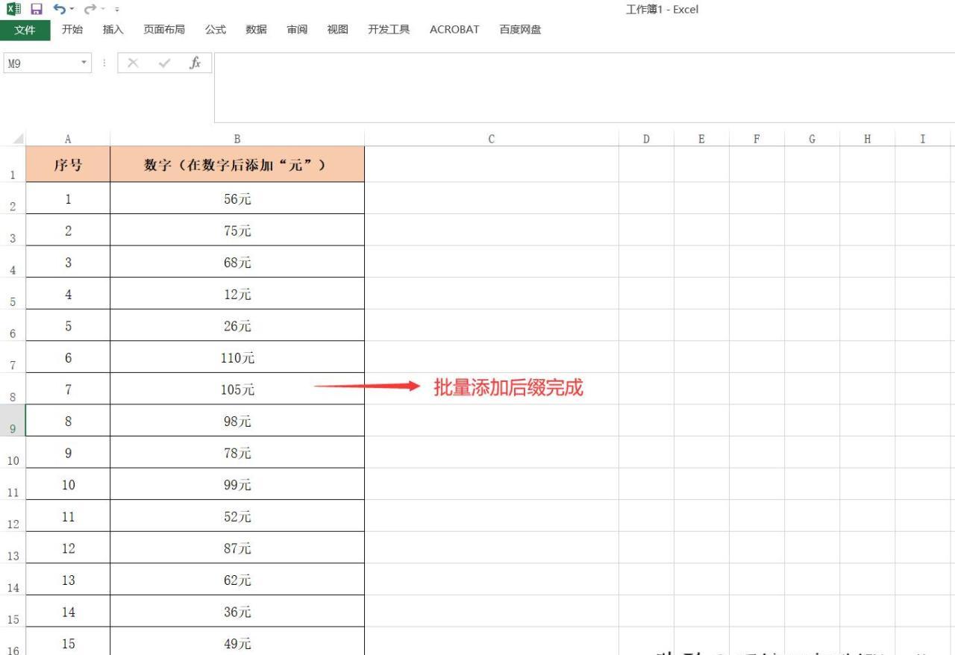This screenshot has height=655, width=955.
Task: Click serial number cell 13 in column A
Action: (x=68, y=580)
